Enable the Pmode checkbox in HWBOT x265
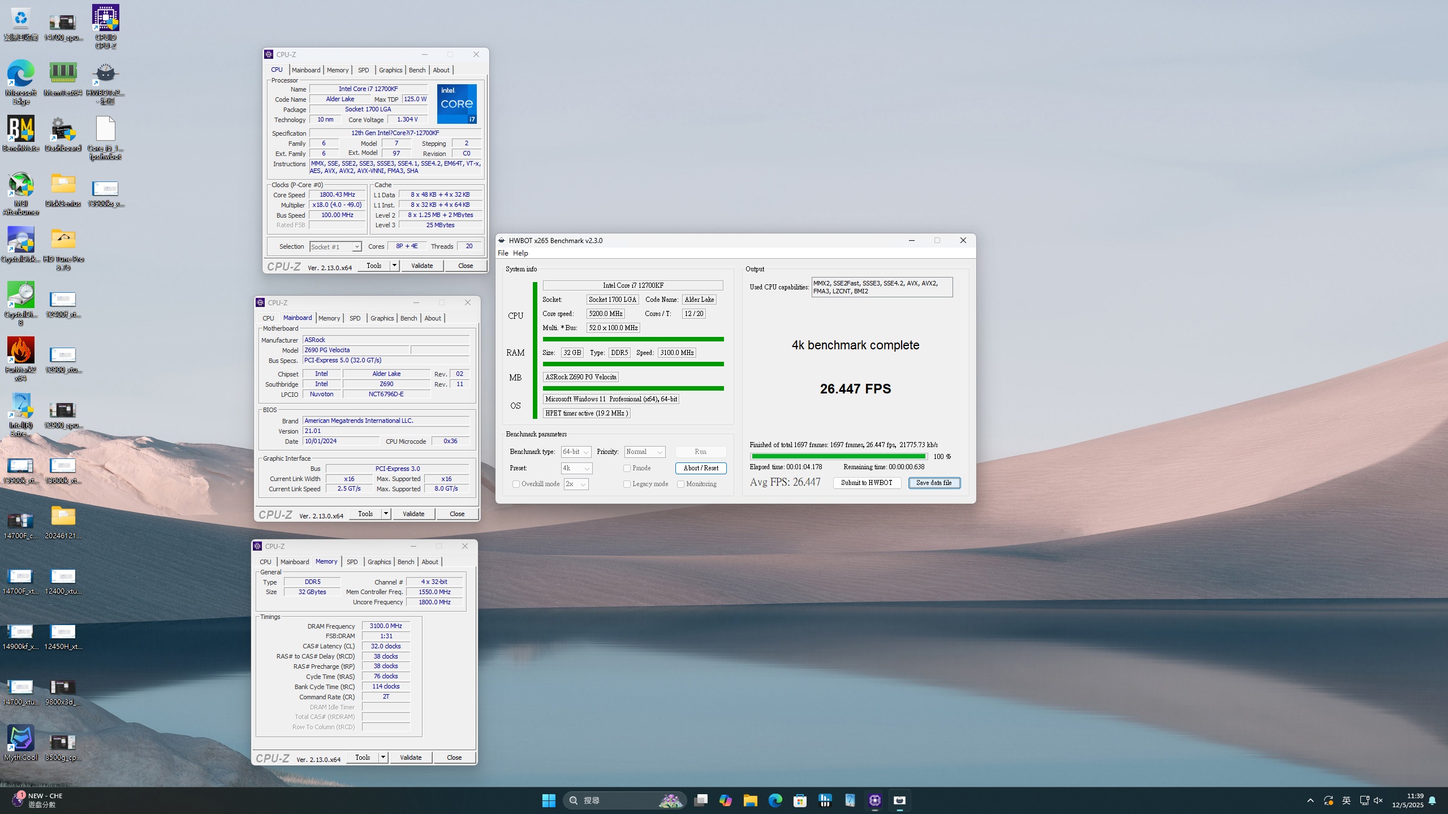The image size is (1448, 814). pos(627,468)
